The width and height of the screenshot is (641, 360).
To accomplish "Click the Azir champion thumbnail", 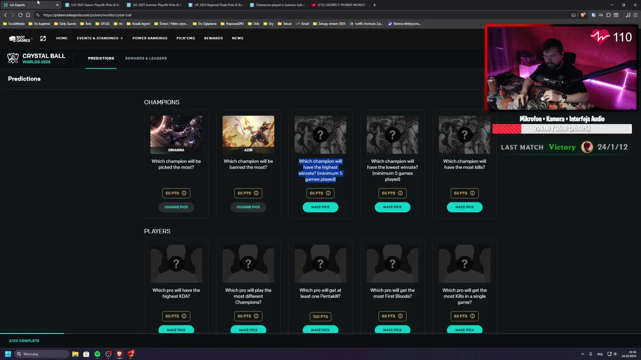I will pos(248,134).
